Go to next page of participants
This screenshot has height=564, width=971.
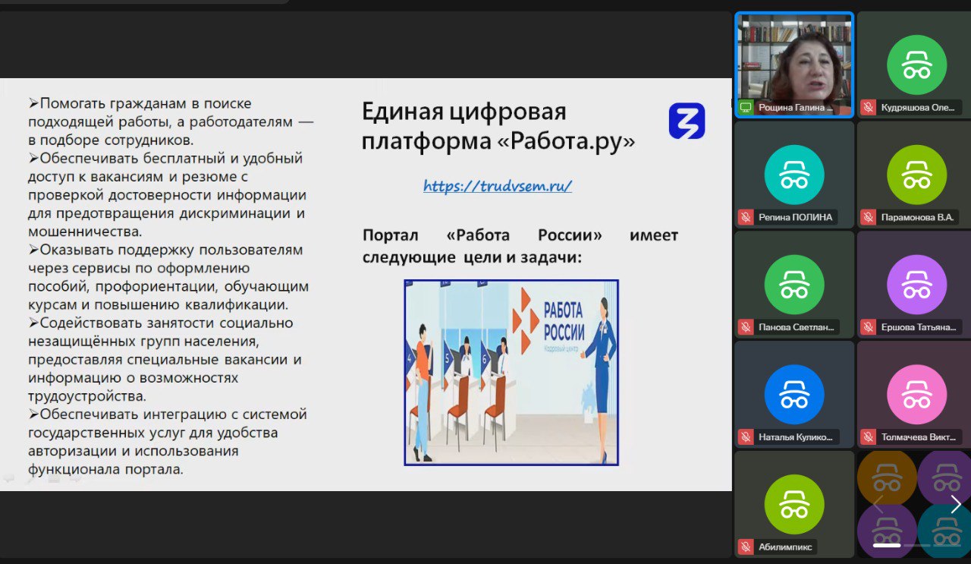pos(956,505)
